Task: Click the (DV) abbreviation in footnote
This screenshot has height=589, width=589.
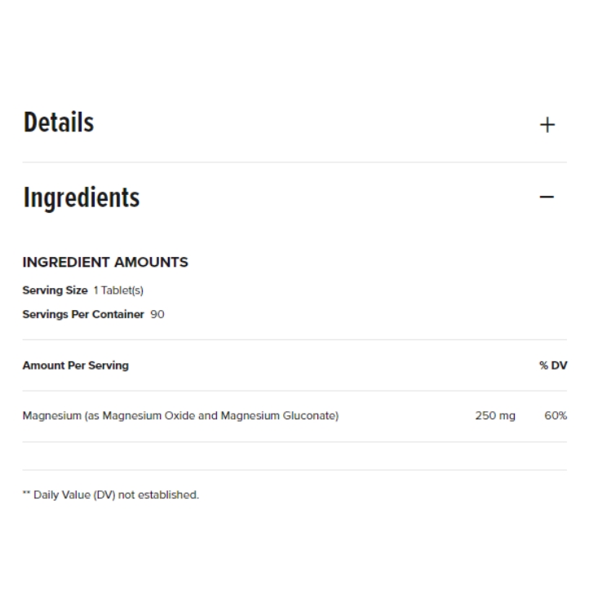Action: (x=104, y=495)
